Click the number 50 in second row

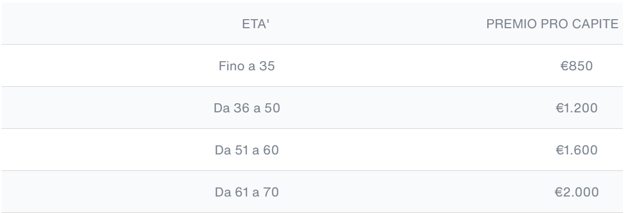[272, 108]
